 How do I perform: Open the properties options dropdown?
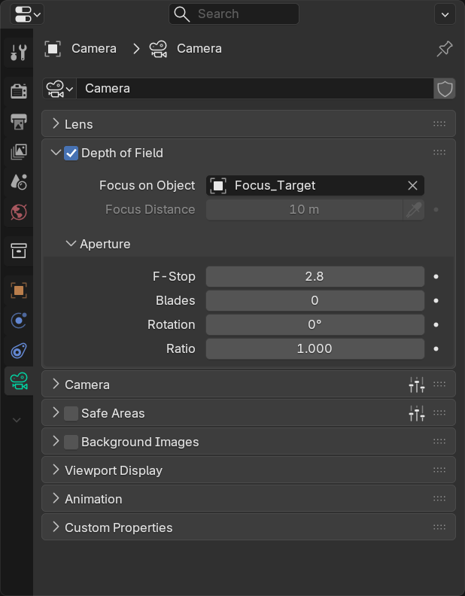pyautogui.click(x=445, y=14)
